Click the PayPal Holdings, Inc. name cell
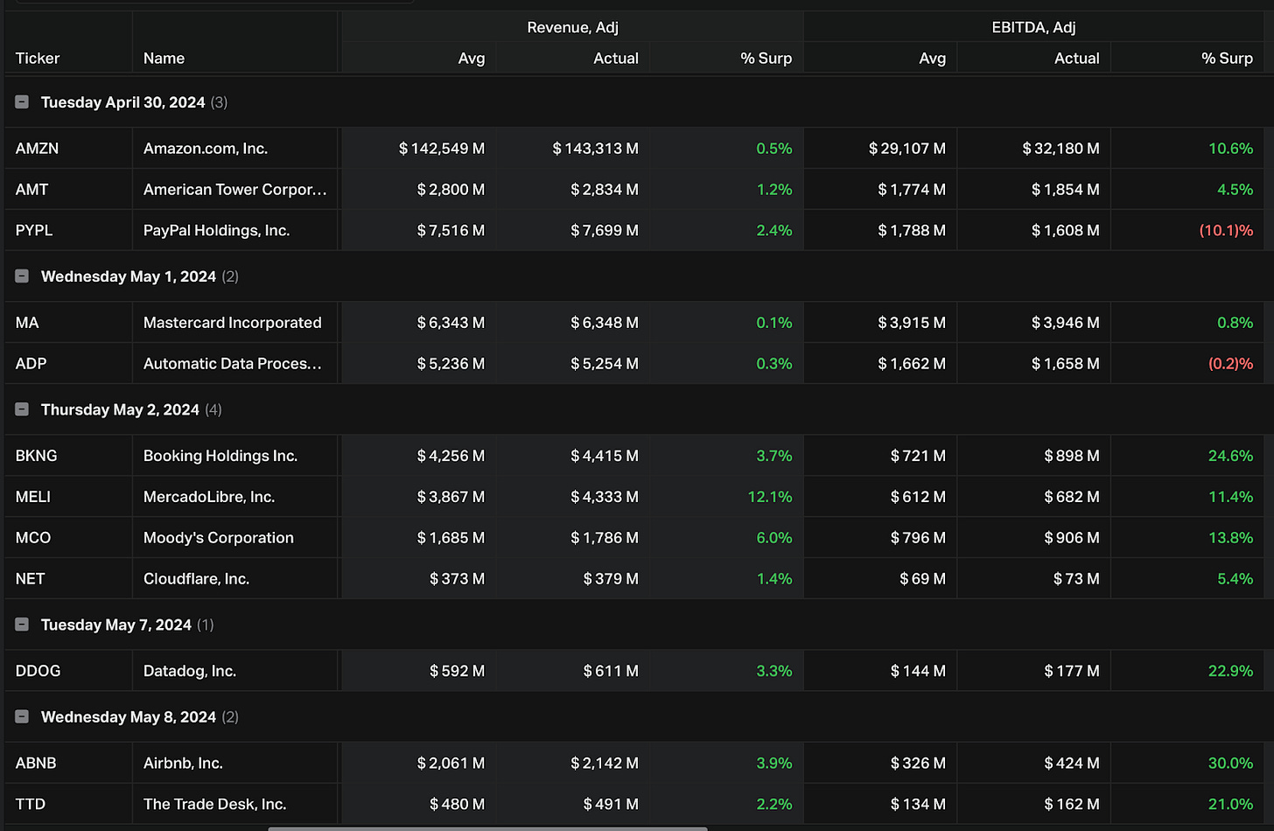 (235, 231)
